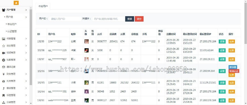247x105 pixels.
Task: Click the sidebar vertical scrollbar
Action: 31,47
